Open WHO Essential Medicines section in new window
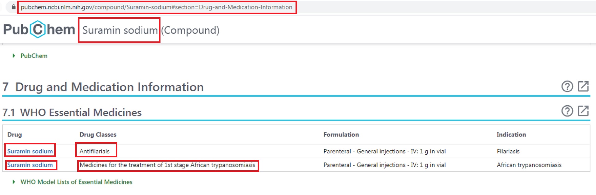Viewport: 596px width, 195px height. coord(583,111)
